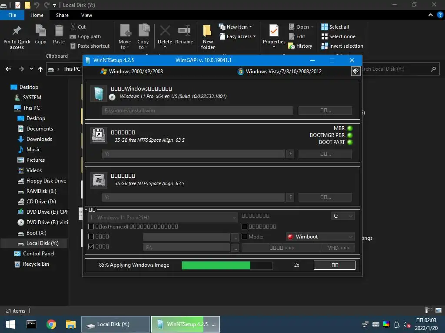Click the MBR green status light

point(350,128)
